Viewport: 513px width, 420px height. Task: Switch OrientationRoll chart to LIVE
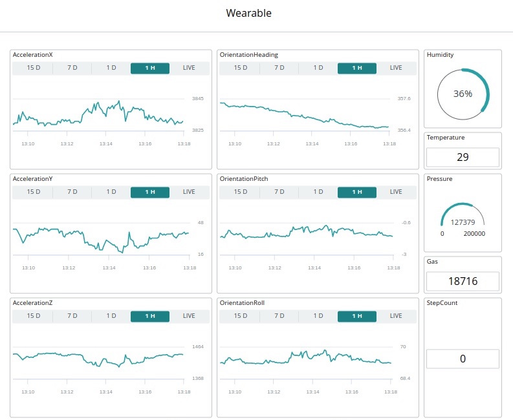coord(396,316)
